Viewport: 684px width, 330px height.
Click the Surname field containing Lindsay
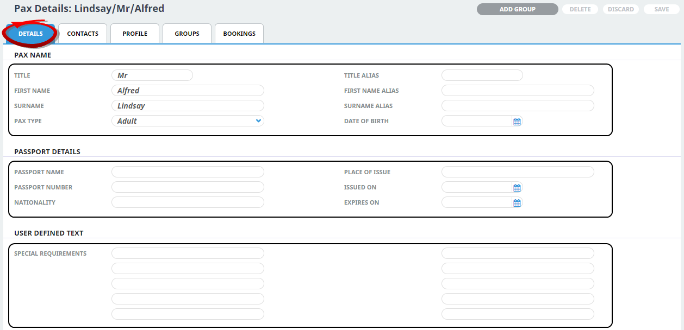tap(188, 106)
